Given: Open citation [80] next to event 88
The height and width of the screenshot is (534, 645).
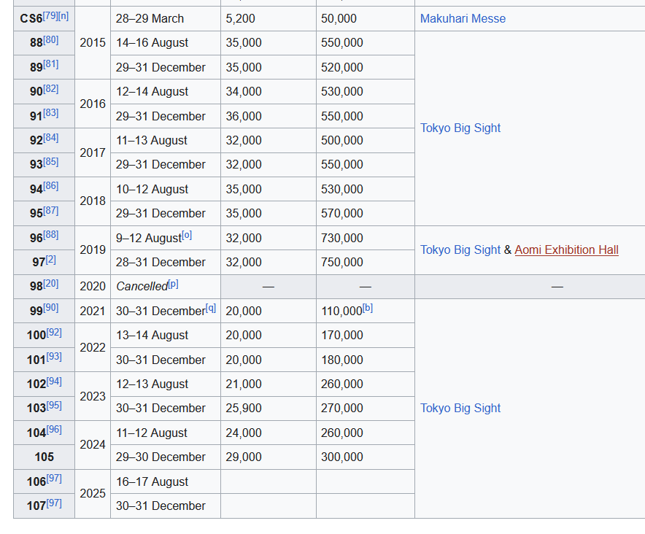Looking at the screenshot, I should pyautogui.click(x=51, y=40).
